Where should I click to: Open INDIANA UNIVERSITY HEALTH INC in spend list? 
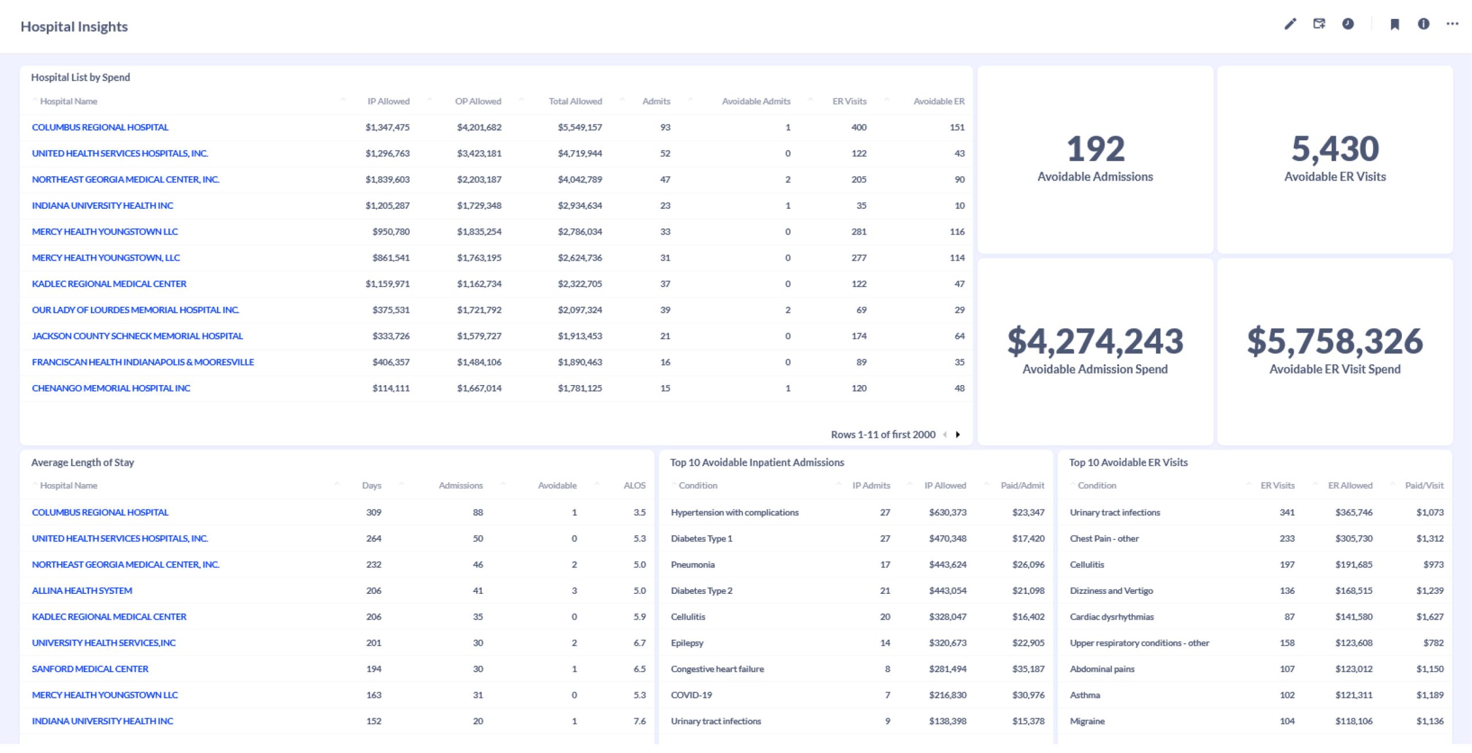tap(102, 206)
